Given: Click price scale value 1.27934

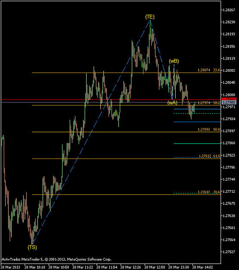Looking at the screenshot, I should coord(229,119).
